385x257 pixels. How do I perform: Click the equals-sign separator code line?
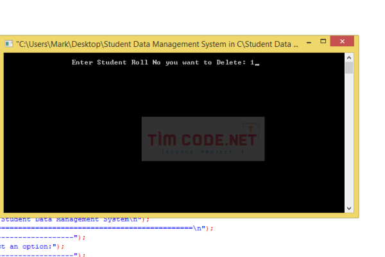[x=107, y=228]
